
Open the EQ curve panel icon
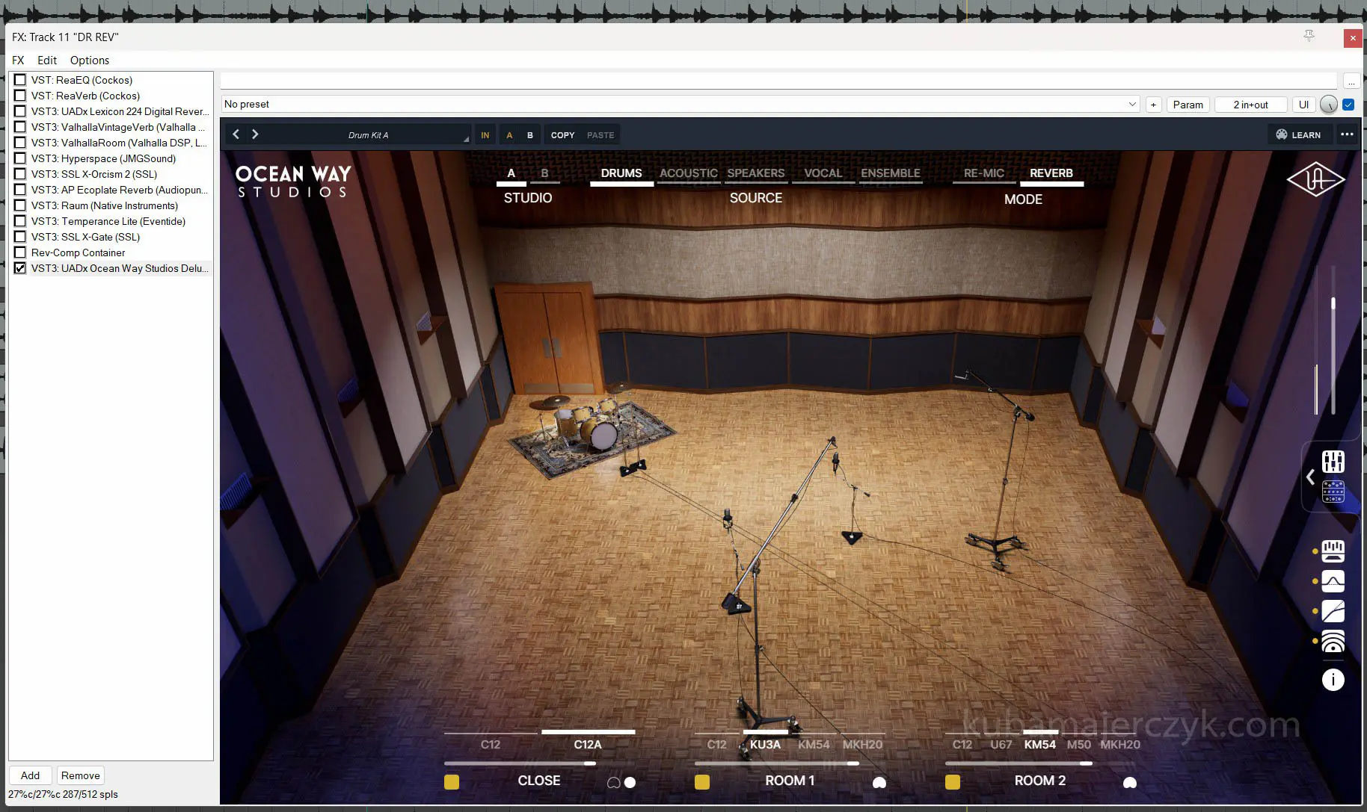tap(1333, 581)
